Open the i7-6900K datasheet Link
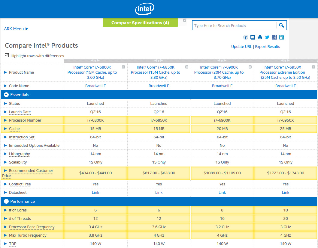318x248 pixels. tap(222, 193)
